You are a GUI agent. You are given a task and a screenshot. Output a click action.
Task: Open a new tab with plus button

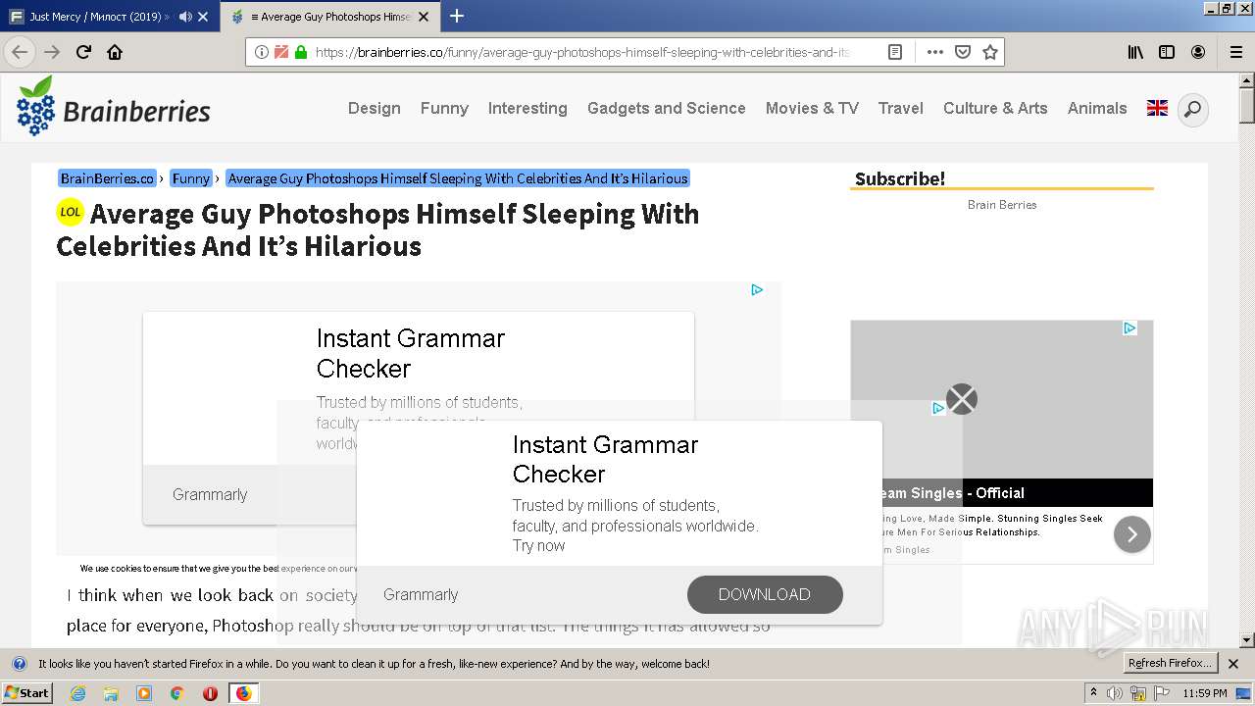[457, 16]
